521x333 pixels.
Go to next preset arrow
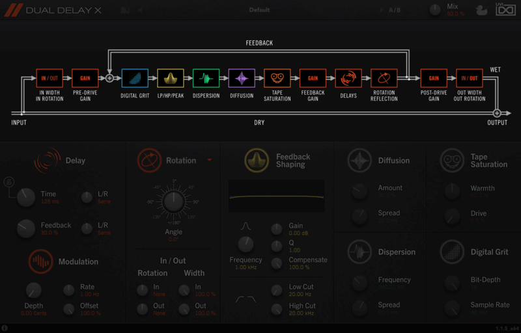point(382,10)
